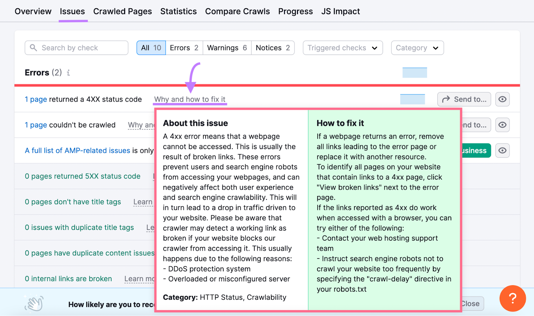Open the Compare Crawls tab
This screenshot has width=534, height=316.
tap(238, 11)
